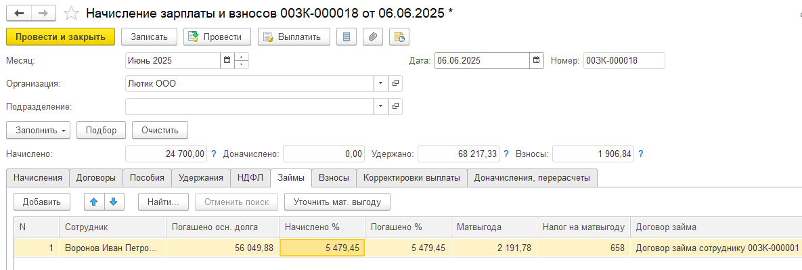Screen dimensions: 802x270
Task: Move row down with blue arrow
Action: coord(114,202)
